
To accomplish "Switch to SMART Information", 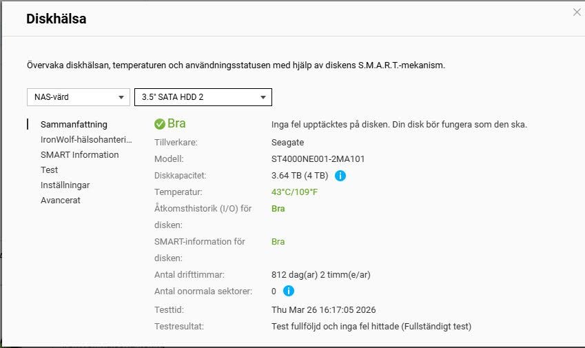I will [79, 155].
